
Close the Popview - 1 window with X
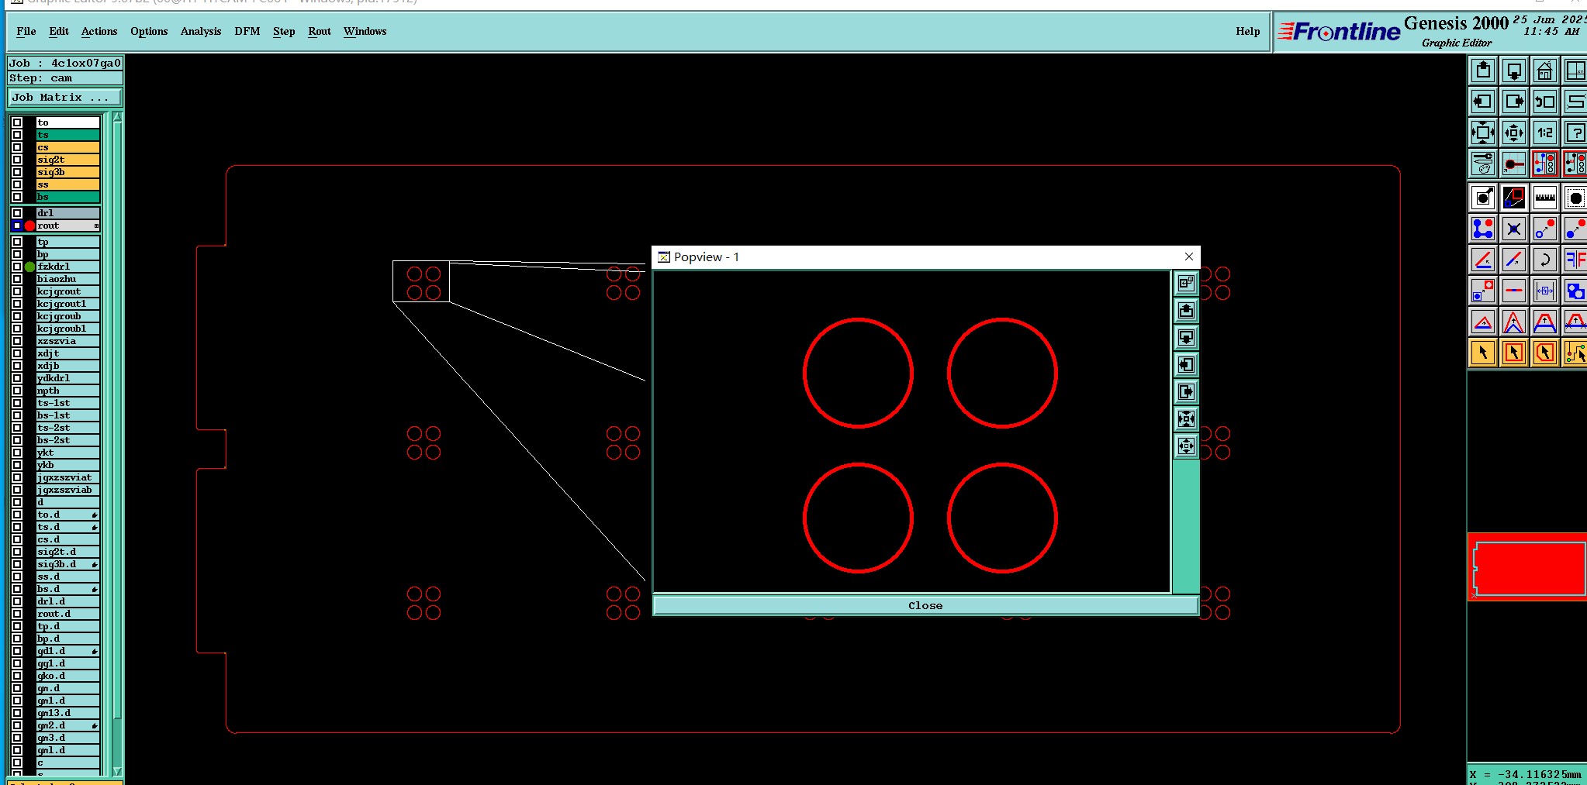pos(1189,257)
